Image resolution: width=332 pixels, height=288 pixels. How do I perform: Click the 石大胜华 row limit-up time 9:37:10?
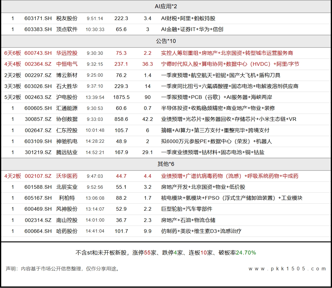coord(95,86)
